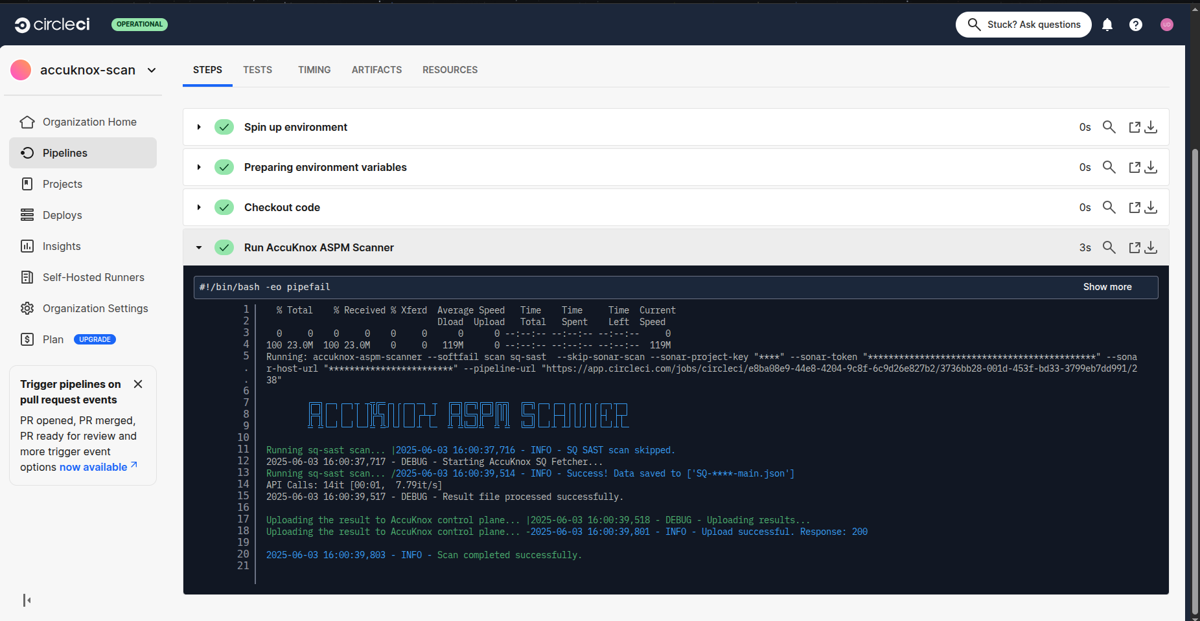This screenshot has height=621, width=1200.
Task: Click the Self-Hosted Runners icon
Action: click(27, 277)
